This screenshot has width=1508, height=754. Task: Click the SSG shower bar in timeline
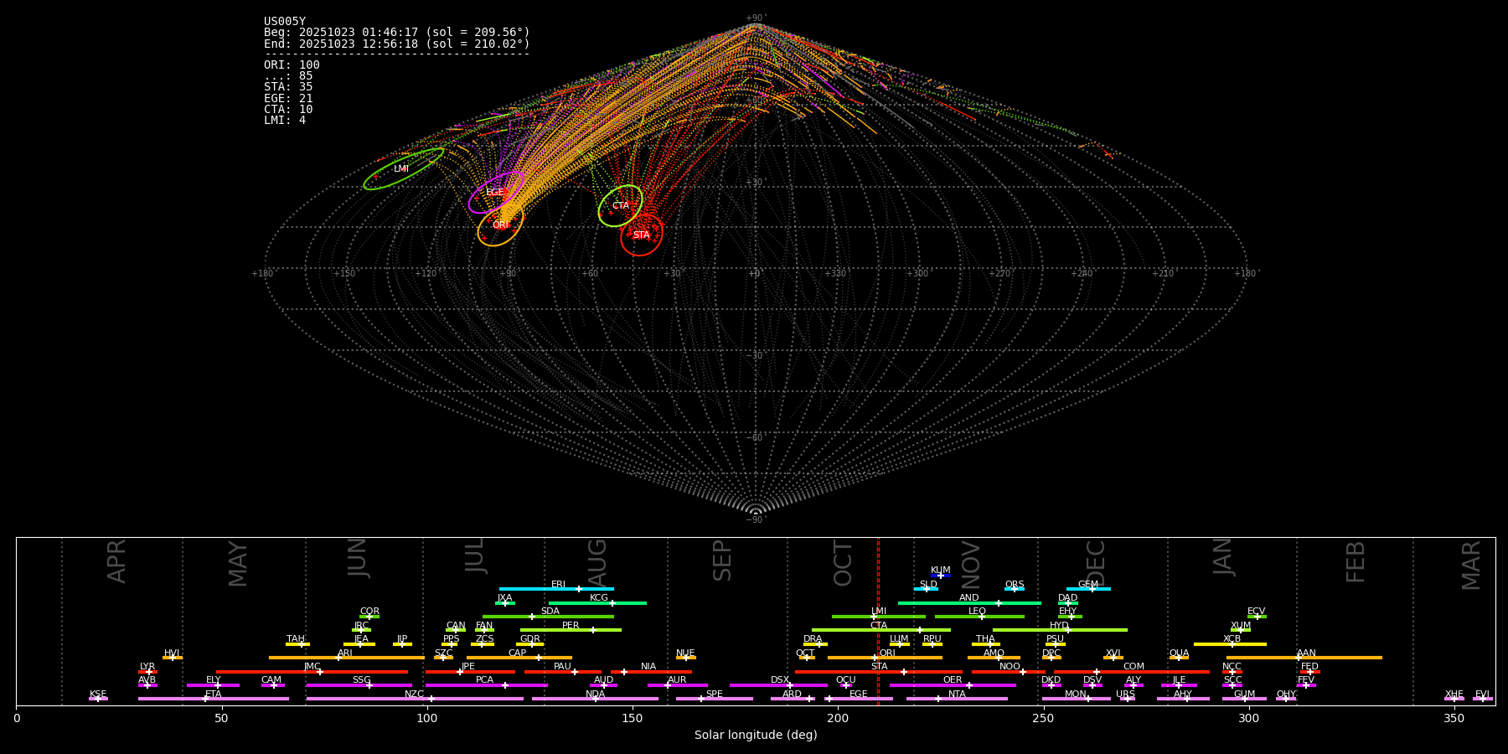359,685
